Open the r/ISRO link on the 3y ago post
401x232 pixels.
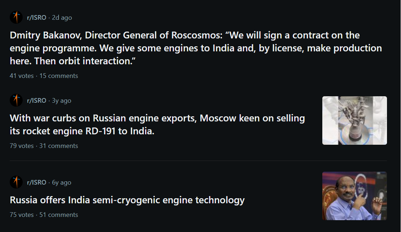click(x=37, y=101)
